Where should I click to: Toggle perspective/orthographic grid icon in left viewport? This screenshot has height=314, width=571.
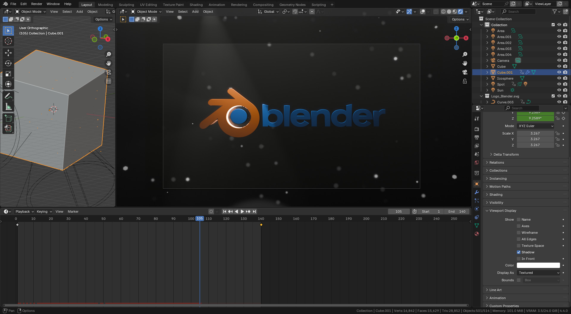(x=109, y=81)
